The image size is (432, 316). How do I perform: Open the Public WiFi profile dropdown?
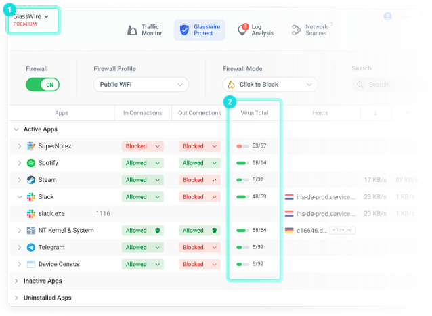[141, 85]
